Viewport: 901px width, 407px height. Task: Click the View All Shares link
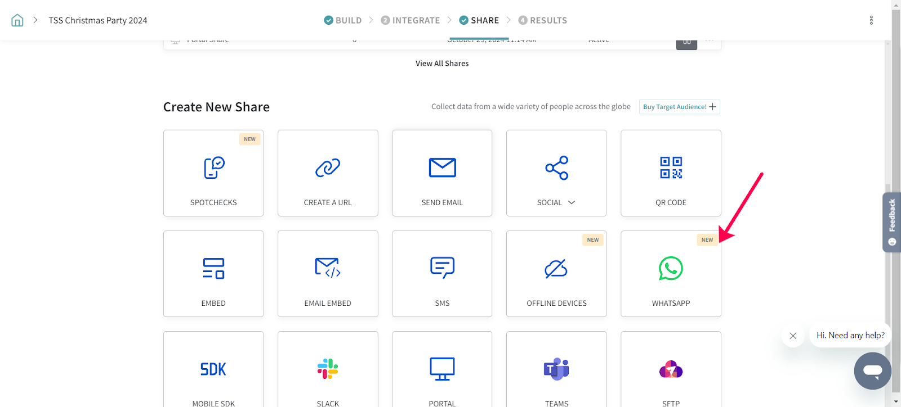[x=442, y=64]
